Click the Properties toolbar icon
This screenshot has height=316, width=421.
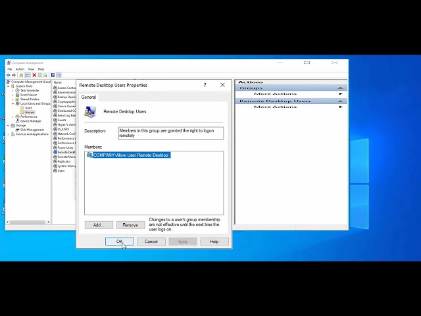(39, 75)
